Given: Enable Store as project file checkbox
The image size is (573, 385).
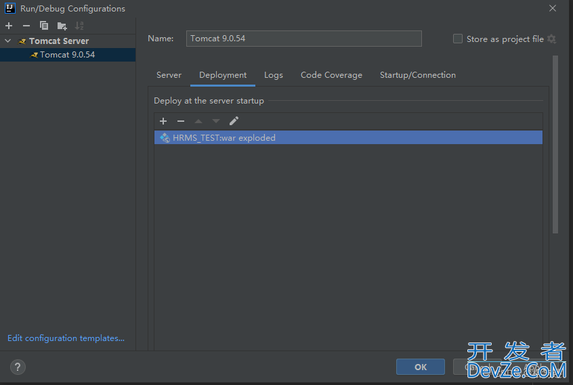Looking at the screenshot, I should [x=458, y=39].
